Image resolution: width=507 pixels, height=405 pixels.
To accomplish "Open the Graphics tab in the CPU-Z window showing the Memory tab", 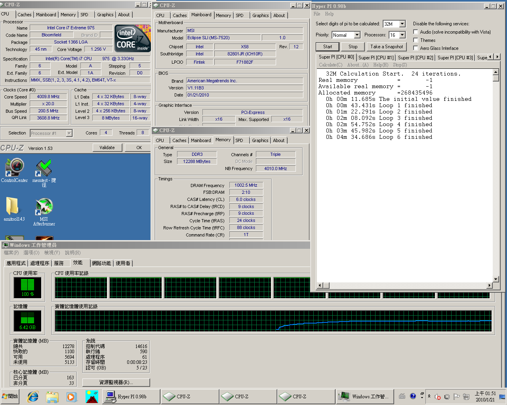I will tap(260, 140).
